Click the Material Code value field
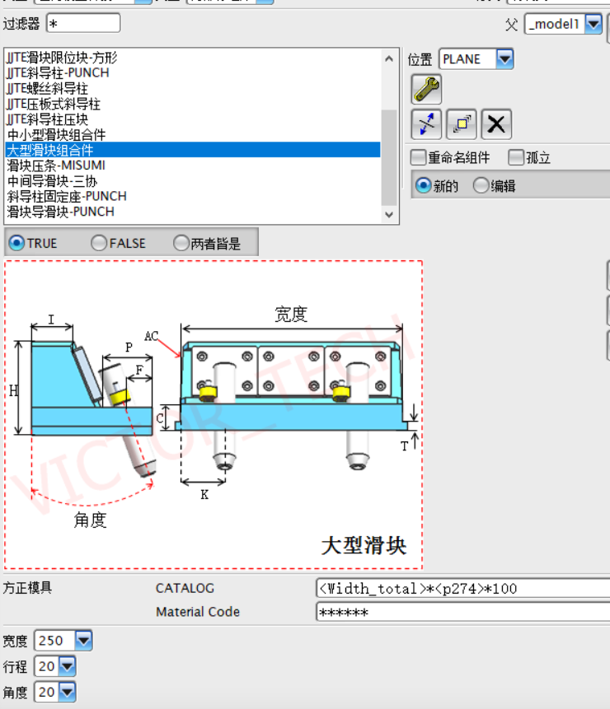This screenshot has height=709, width=610. tap(462, 612)
